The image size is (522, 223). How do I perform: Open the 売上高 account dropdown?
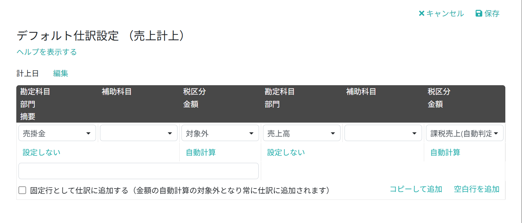point(302,133)
